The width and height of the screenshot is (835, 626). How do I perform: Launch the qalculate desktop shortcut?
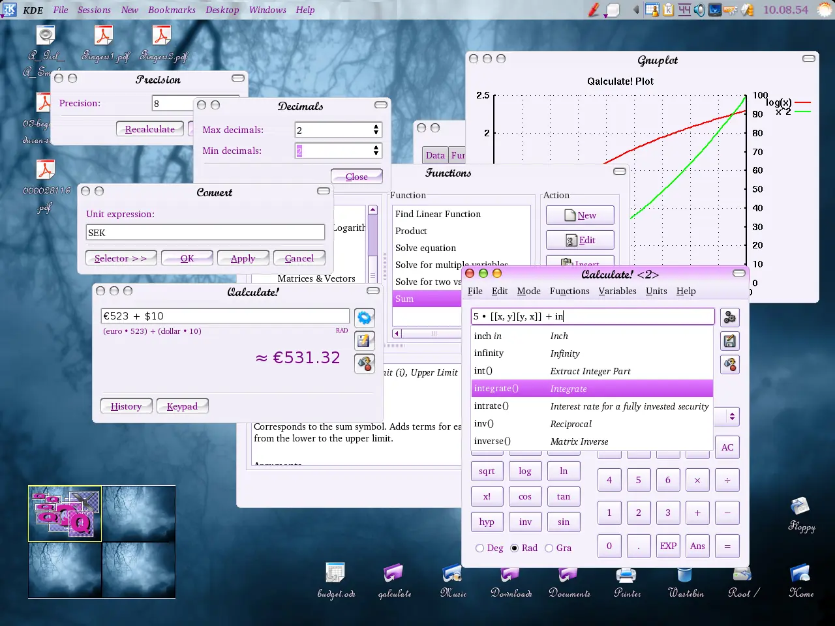395,580
